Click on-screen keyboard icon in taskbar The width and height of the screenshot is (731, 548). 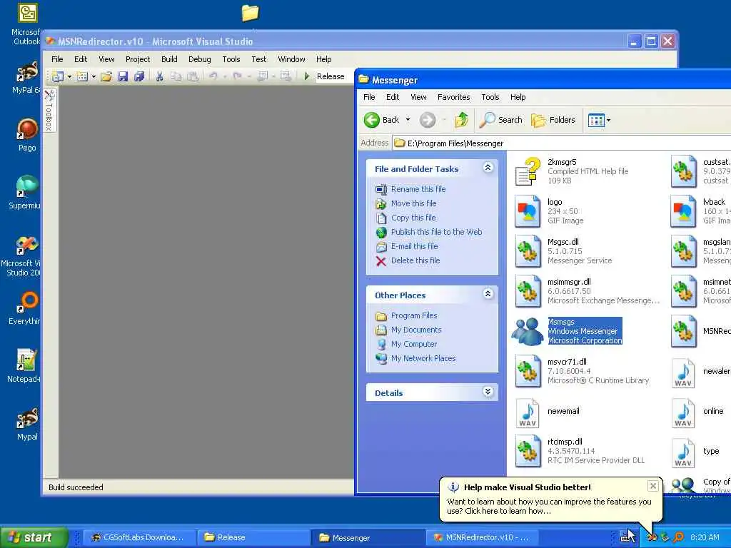[625, 537]
